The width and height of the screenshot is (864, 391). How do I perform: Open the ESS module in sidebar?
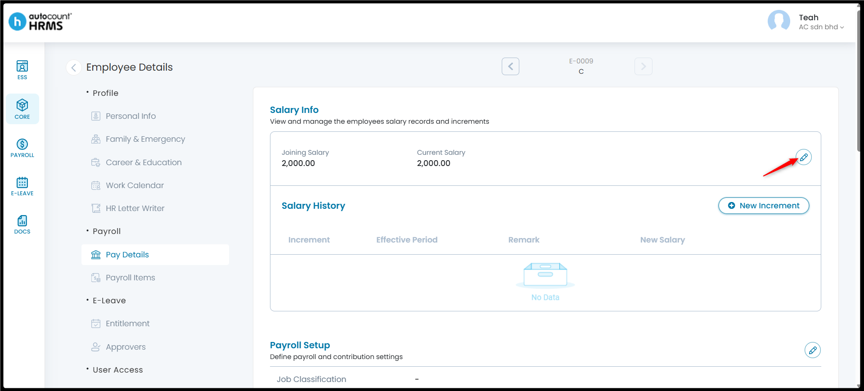click(22, 70)
